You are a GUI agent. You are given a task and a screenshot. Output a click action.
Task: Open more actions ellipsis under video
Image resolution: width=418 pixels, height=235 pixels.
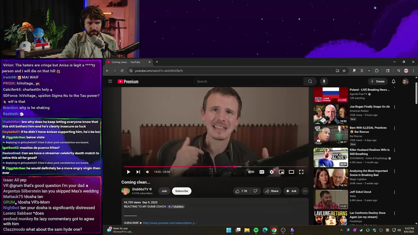(x=305, y=191)
